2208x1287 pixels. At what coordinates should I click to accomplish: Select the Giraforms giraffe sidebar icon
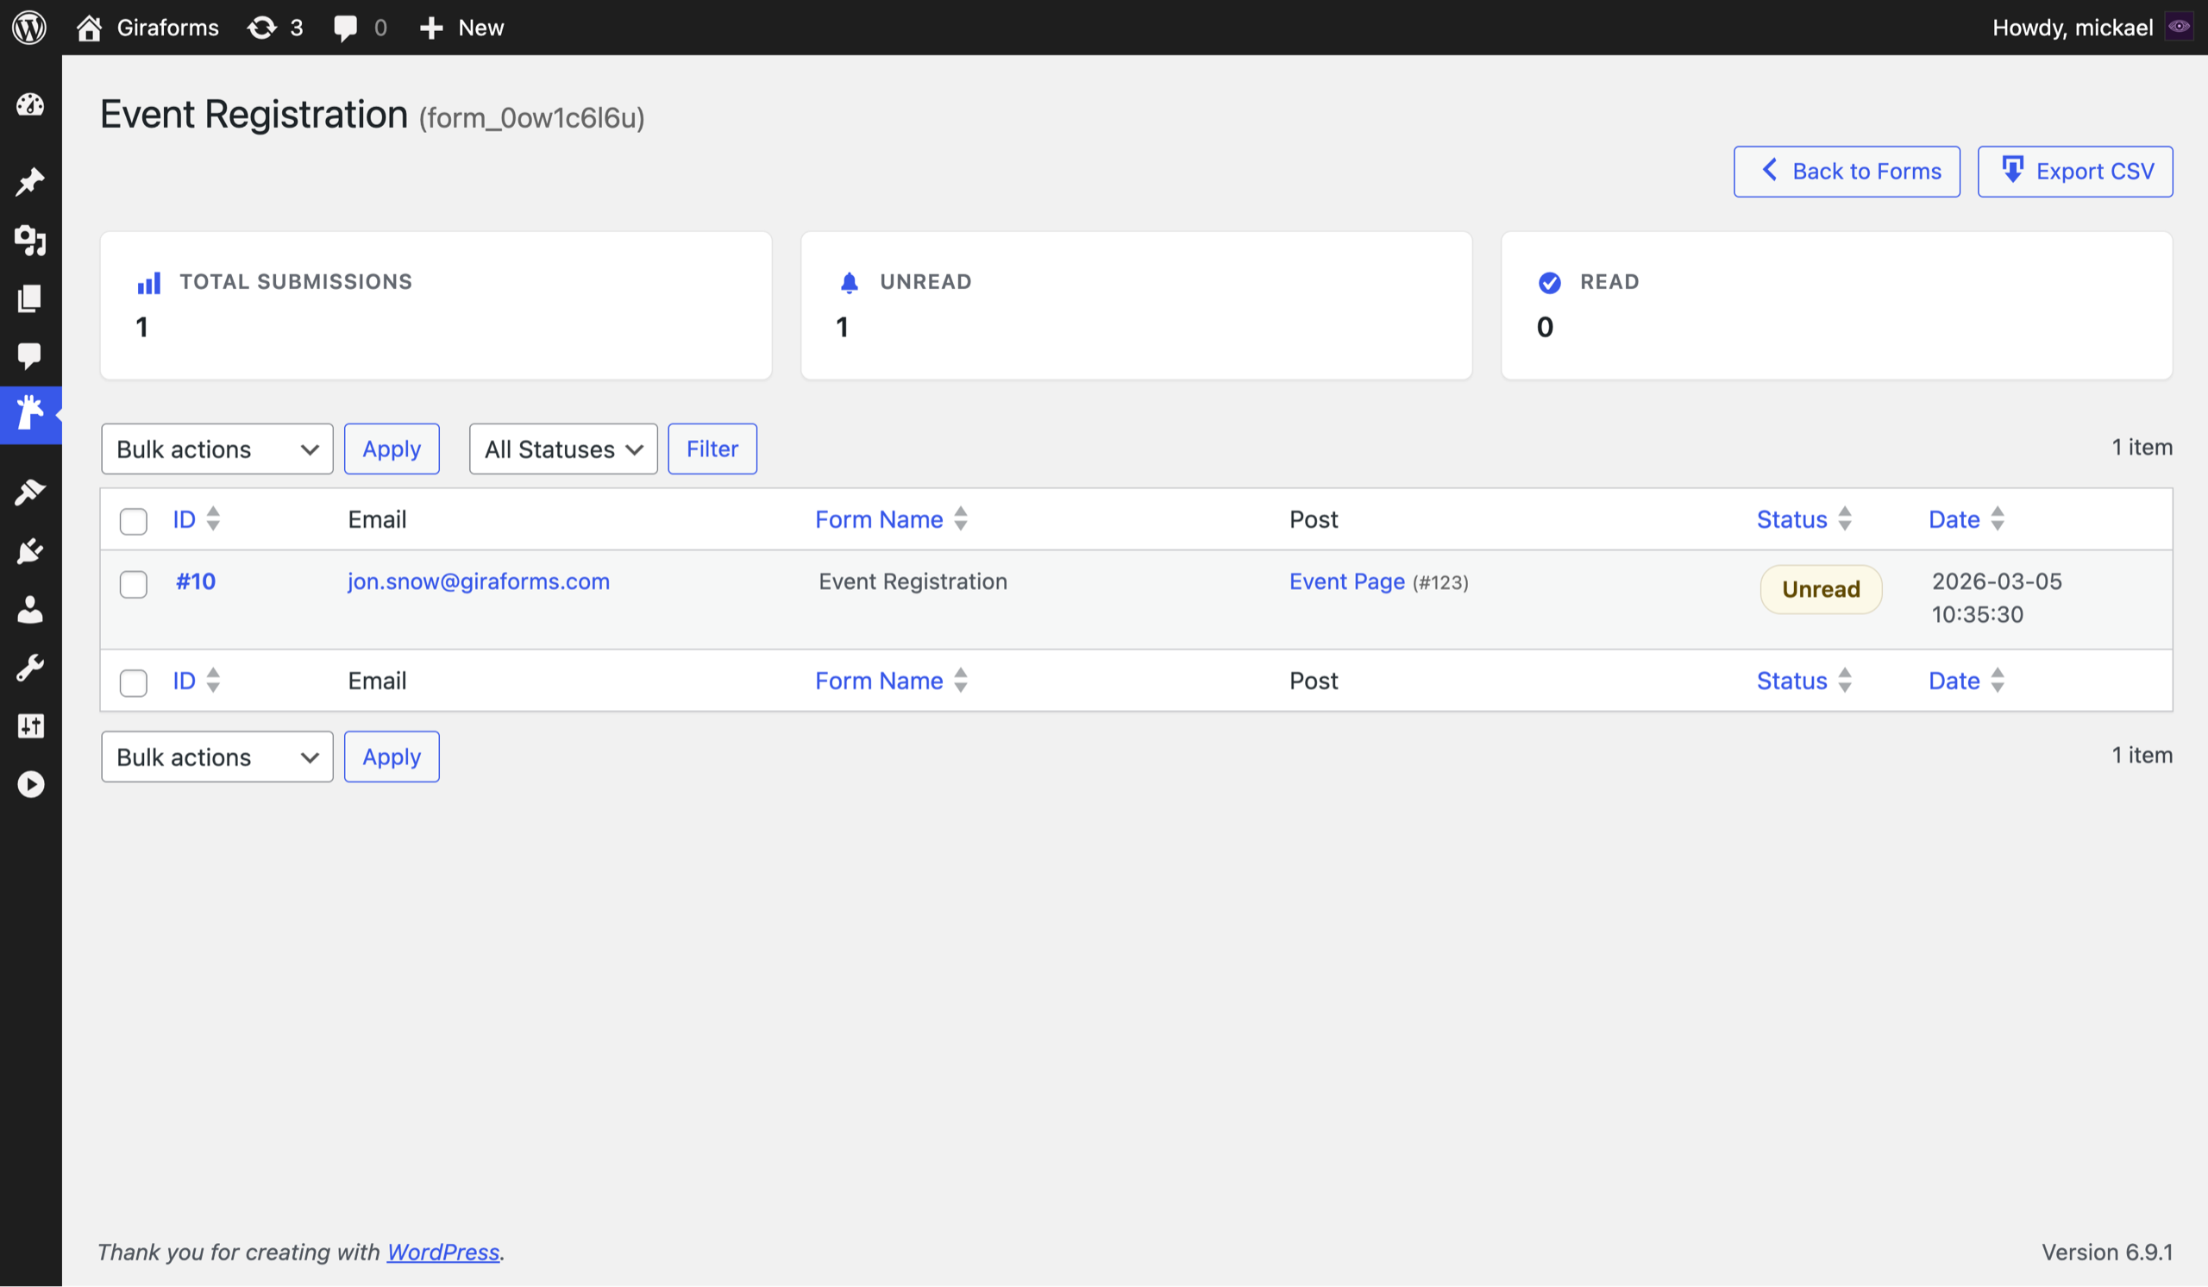(31, 413)
